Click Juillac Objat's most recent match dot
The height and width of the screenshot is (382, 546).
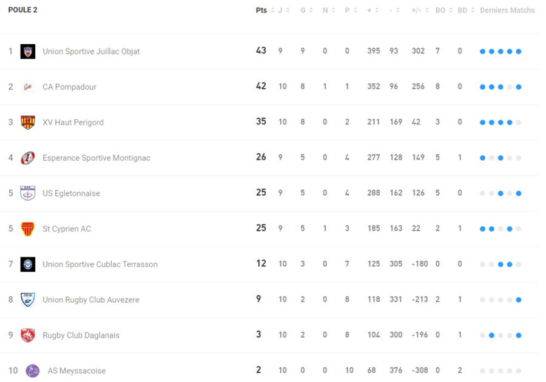pyautogui.click(x=519, y=52)
